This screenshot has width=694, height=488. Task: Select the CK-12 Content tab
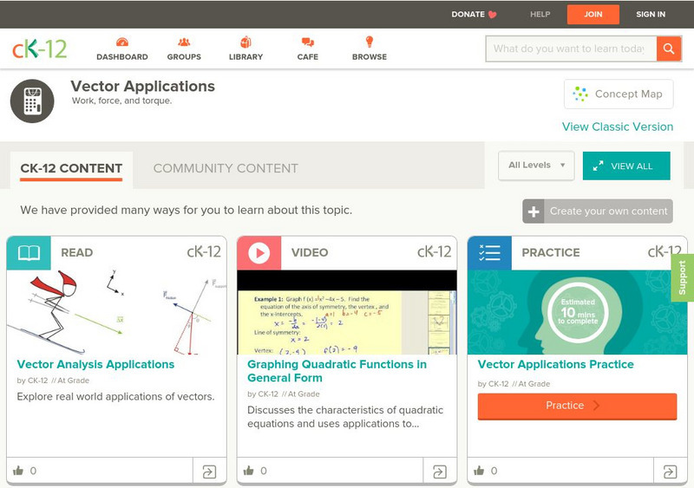click(x=71, y=168)
